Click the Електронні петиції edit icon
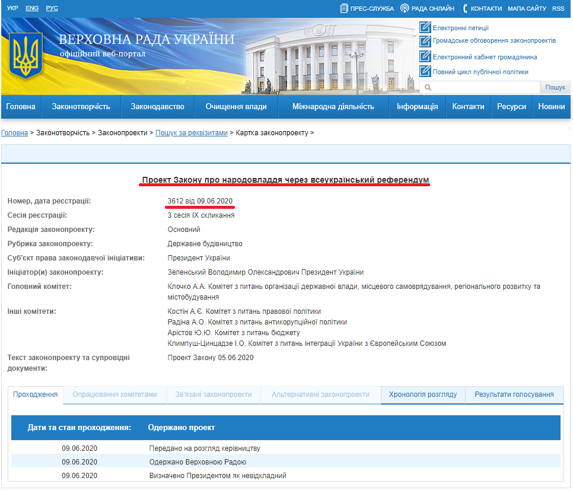 click(x=425, y=27)
